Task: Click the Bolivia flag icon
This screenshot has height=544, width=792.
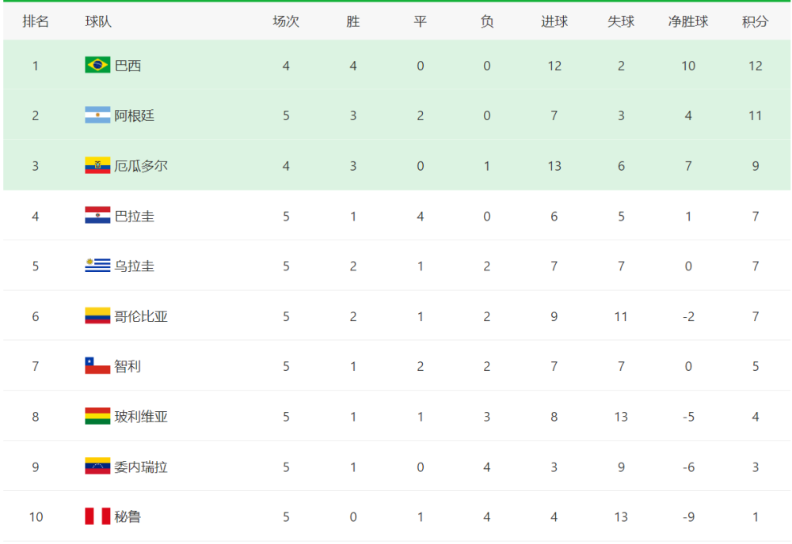Action: (x=97, y=416)
